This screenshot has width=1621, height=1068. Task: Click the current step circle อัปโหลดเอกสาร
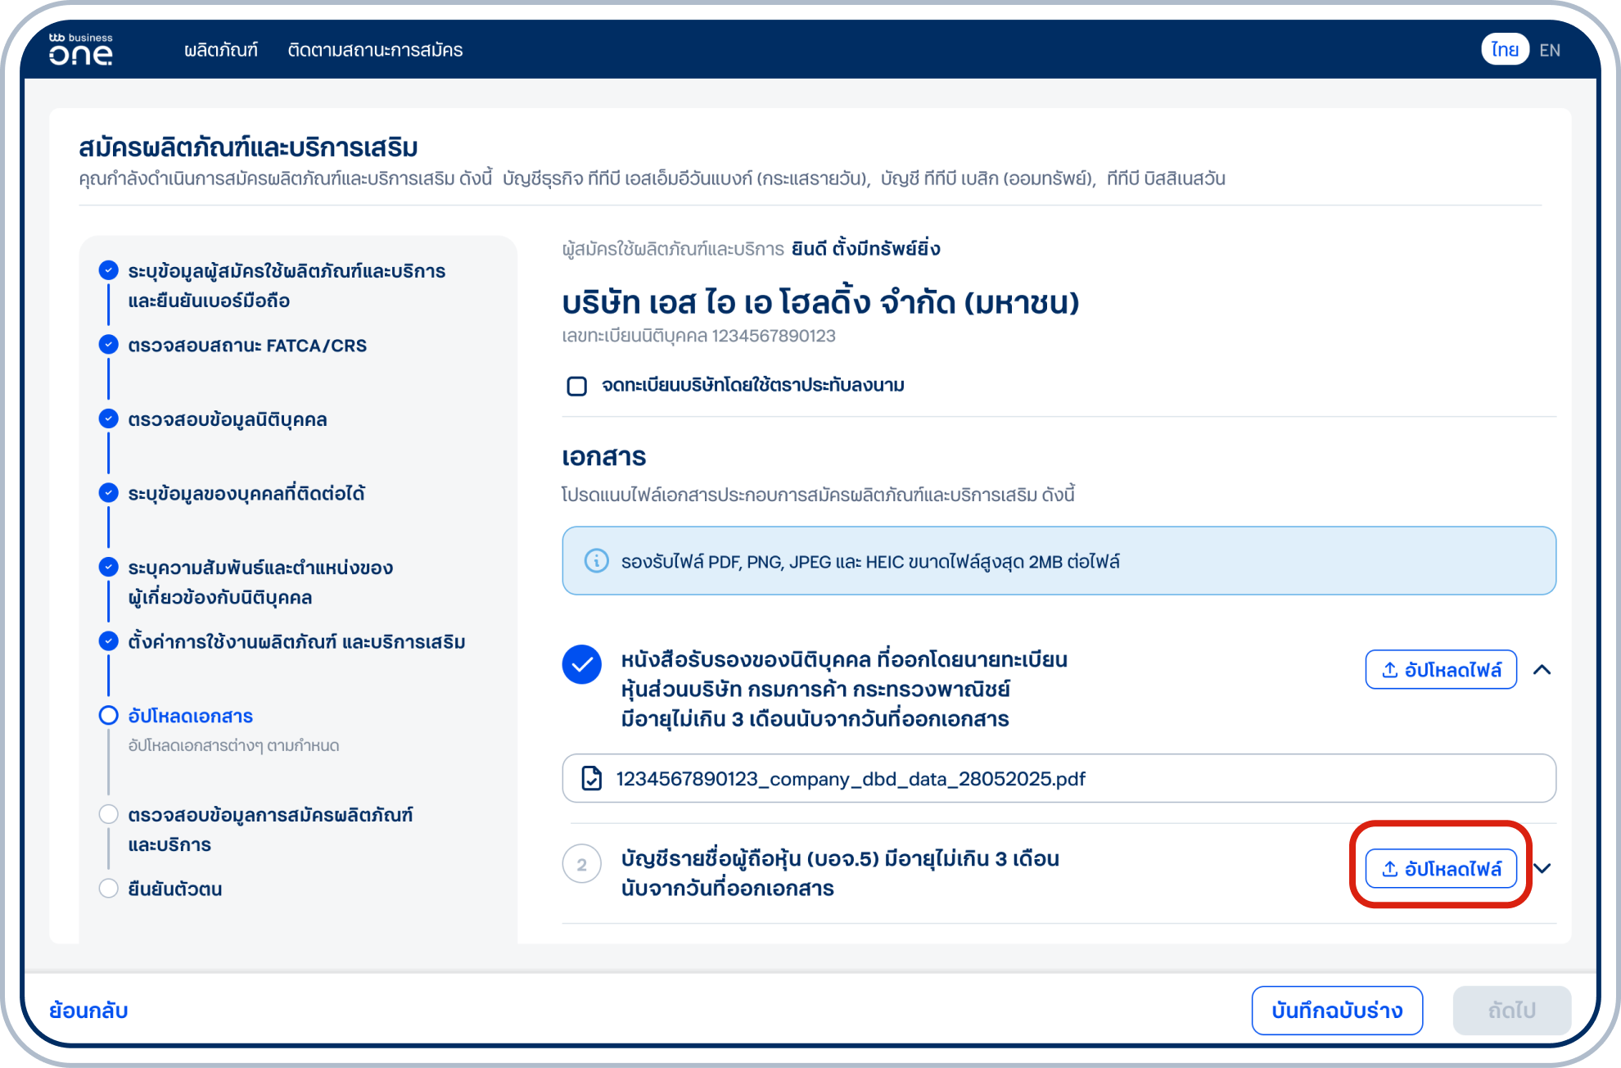pyautogui.click(x=108, y=716)
